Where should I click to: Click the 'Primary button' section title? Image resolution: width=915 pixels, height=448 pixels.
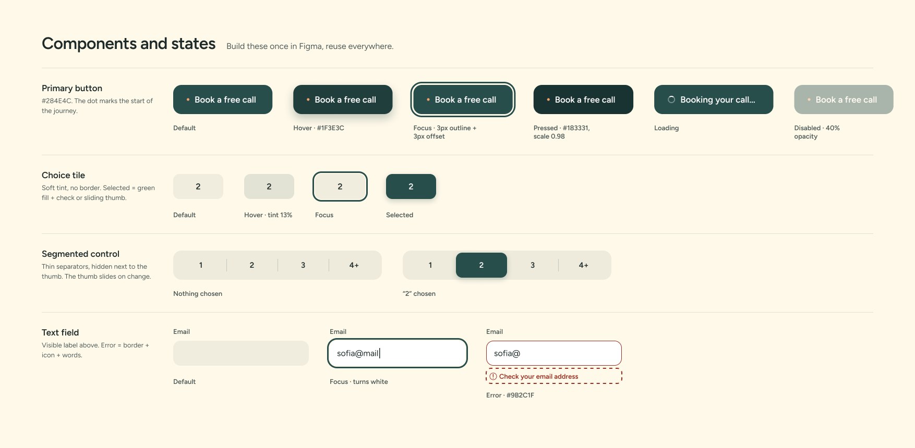coord(72,88)
